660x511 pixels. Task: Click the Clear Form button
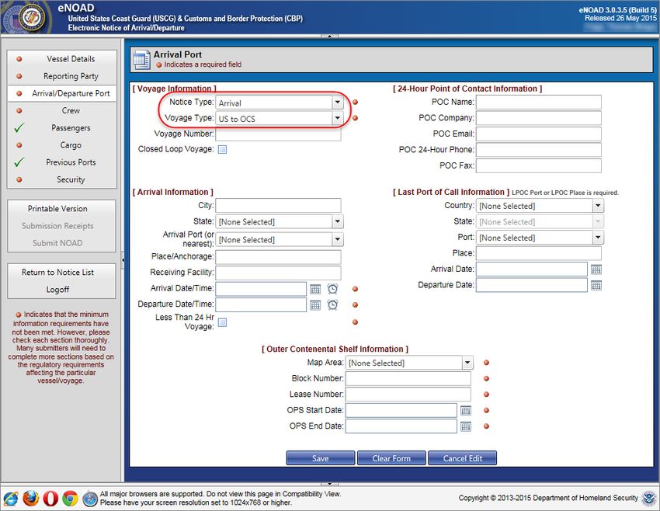click(391, 458)
